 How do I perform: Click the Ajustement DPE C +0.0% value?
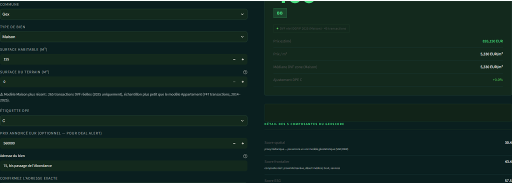pos(497,79)
